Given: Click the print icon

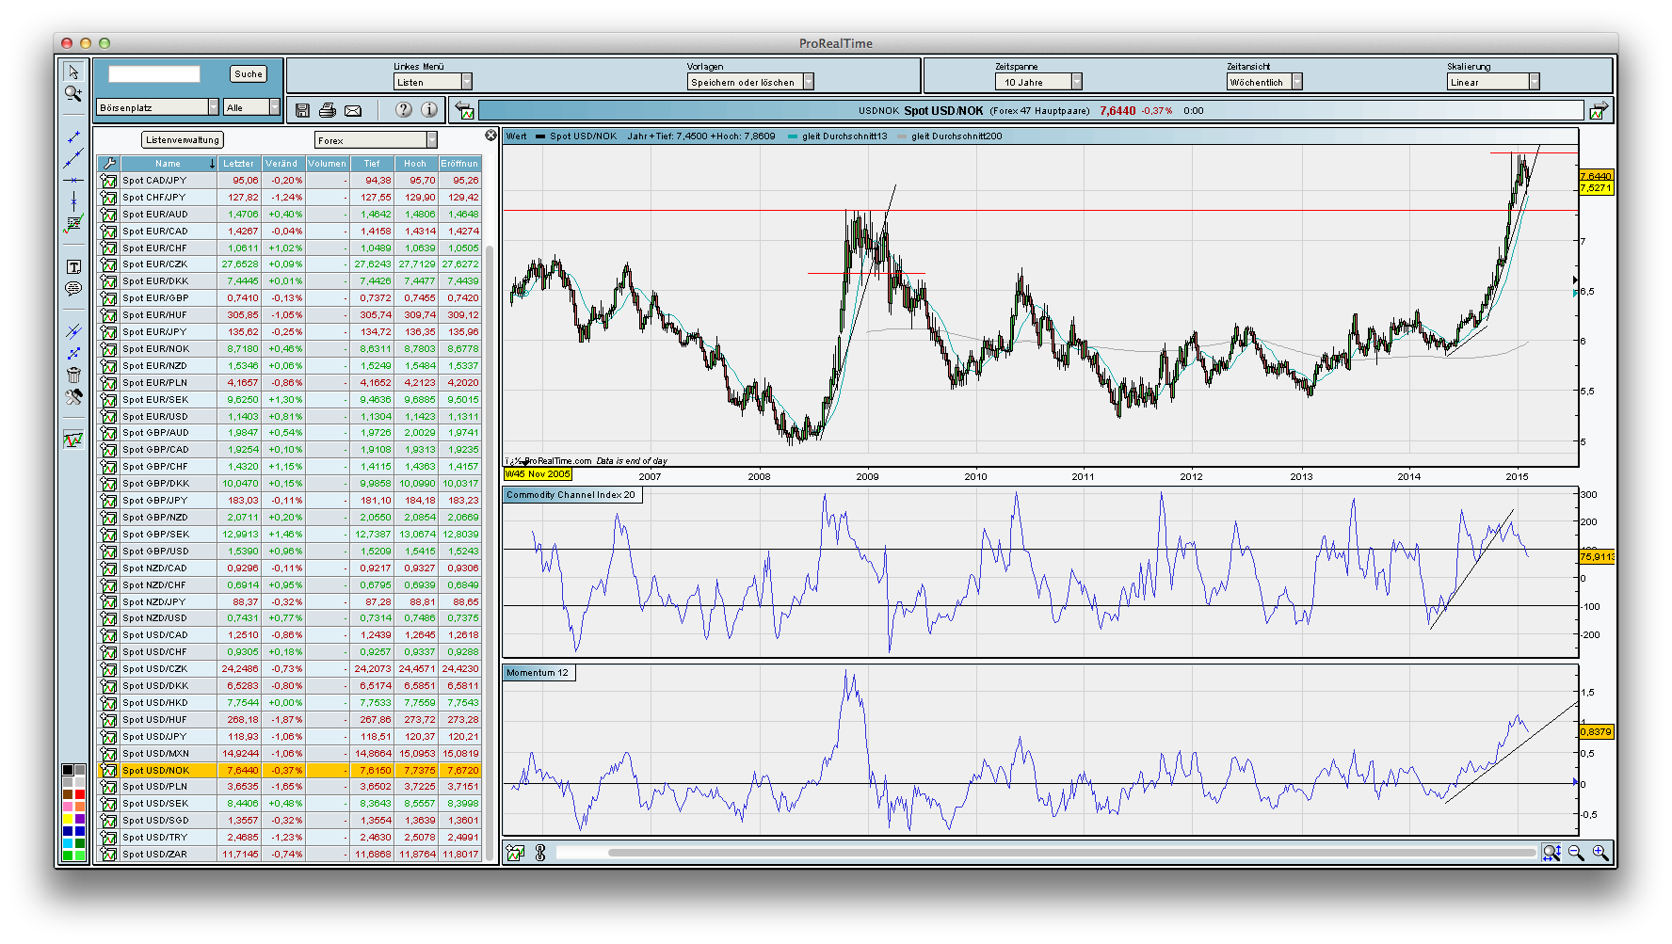Looking at the screenshot, I should click(x=328, y=110).
